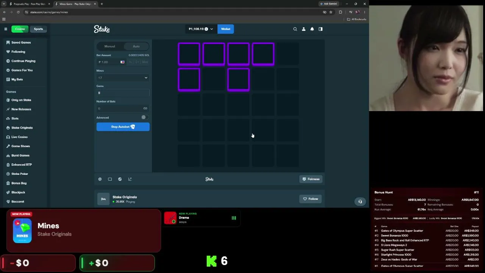Image resolution: width=485 pixels, height=273 pixels.
Task: Click the Stake Originals provider logo
Action: pyautogui.click(x=103, y=199)
